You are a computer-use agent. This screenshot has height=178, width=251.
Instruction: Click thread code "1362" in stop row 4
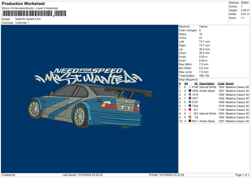click(x=221, y=99)
